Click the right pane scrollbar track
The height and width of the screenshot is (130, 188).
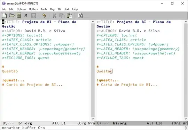[186, 70]
